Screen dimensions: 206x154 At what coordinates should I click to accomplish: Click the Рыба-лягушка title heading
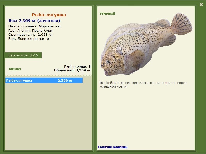[x=49, y=15]
